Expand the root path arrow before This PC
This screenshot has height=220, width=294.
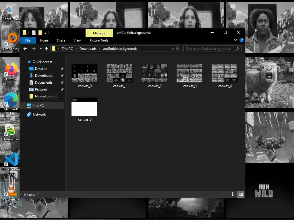point(58,49)
